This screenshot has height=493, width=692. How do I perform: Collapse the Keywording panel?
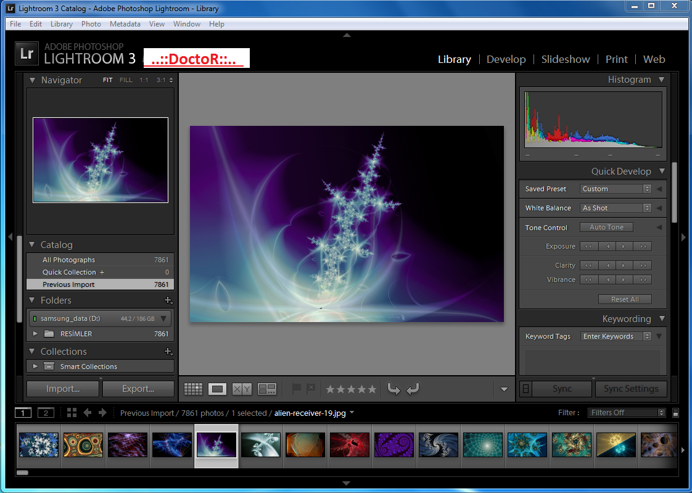tap(662, 318)
